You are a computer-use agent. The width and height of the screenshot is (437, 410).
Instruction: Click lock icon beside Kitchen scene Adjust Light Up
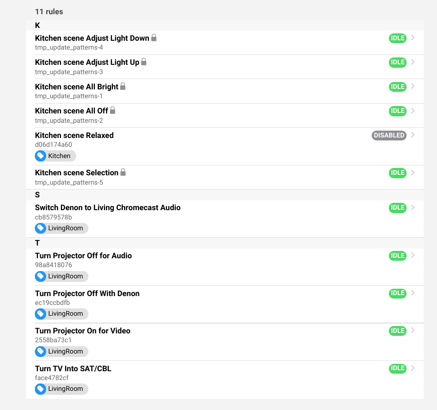(144, 62)
